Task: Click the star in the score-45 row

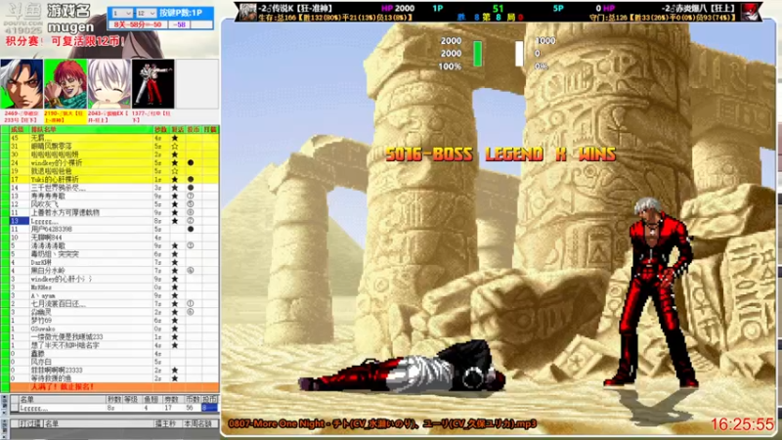Action: click(x=175, y=138)
